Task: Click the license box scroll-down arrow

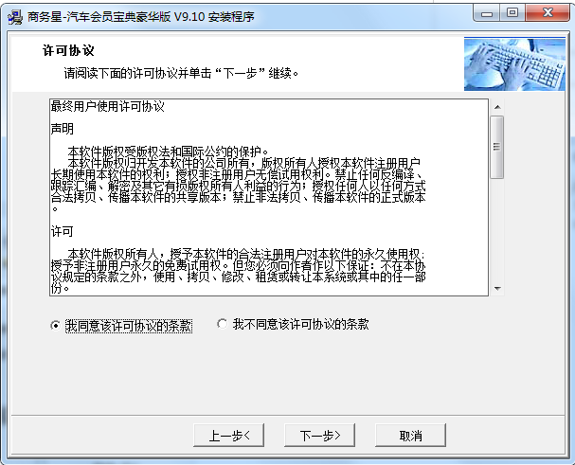Action: (497, 289)
